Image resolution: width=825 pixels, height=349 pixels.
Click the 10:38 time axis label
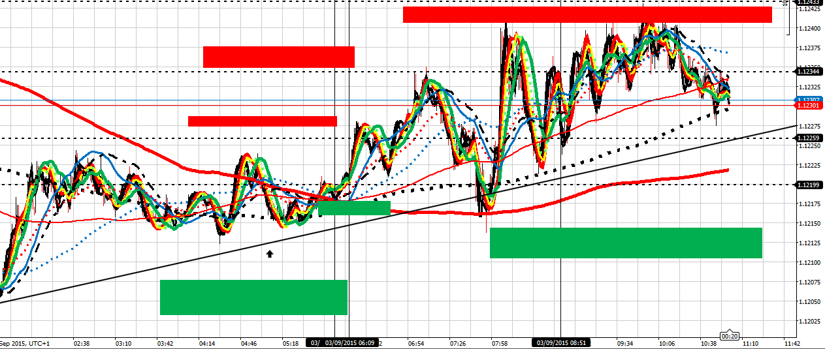coord(709,342)
